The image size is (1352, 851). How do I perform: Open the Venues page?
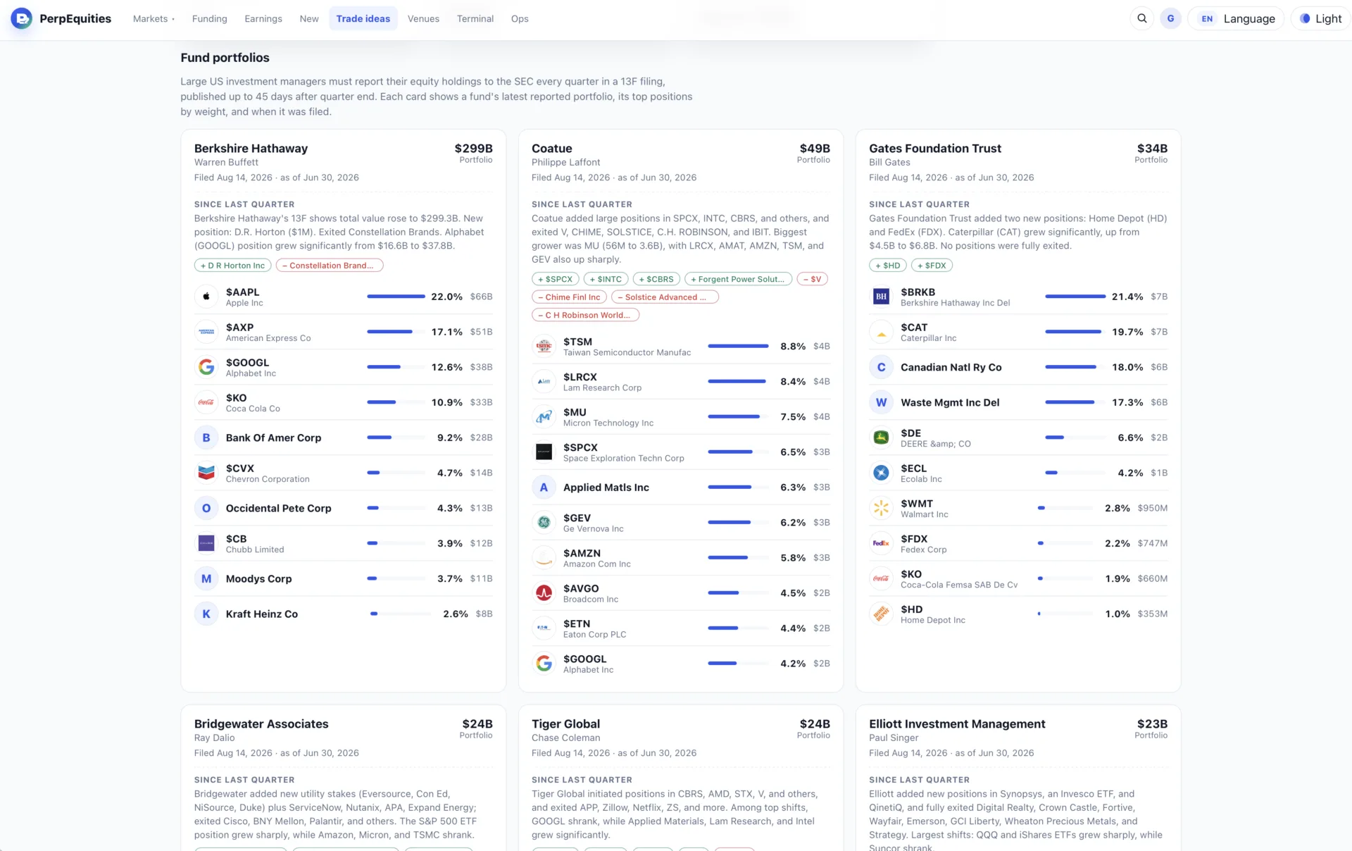pos(423,18)
